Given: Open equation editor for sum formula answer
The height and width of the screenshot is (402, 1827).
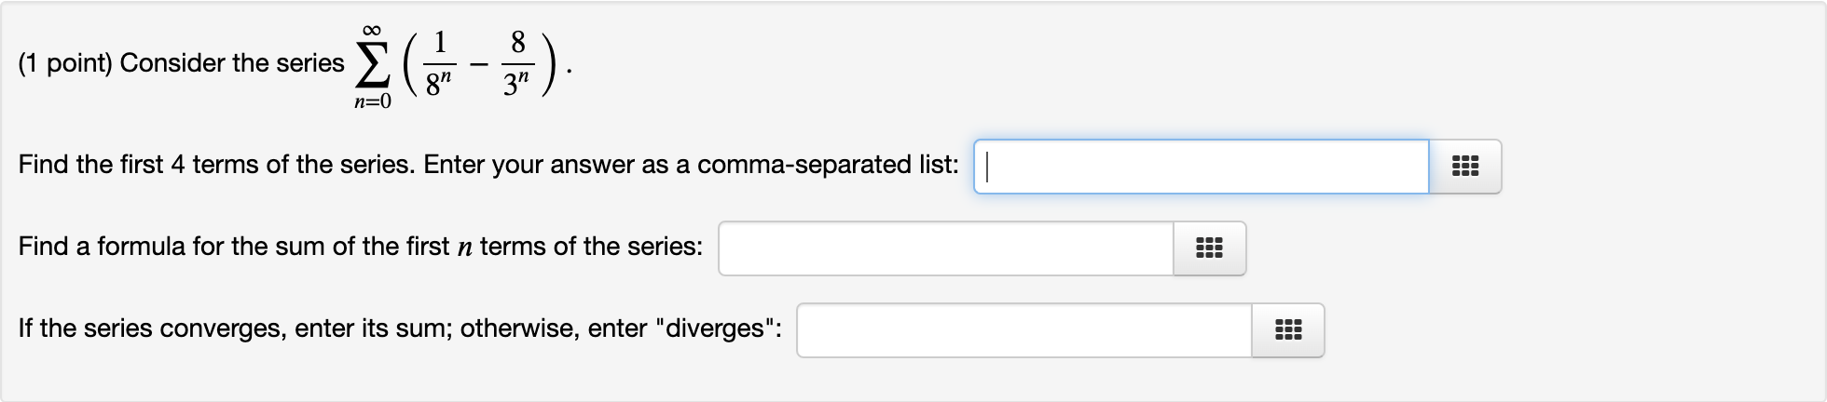Looking at the screenshot, I should (1209, 248).
